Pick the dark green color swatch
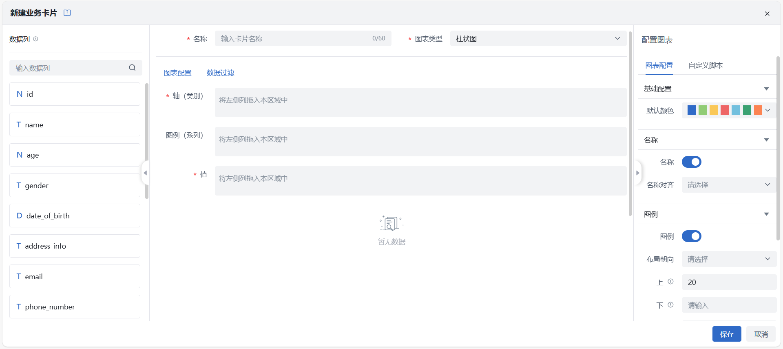Screen dimensions: 783x349 tap(747, 110)
